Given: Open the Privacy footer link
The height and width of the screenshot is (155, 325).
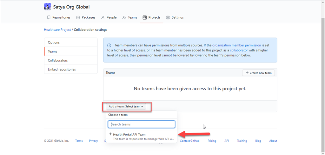Looking at the screenshot, I should click(x=94, y=141).
